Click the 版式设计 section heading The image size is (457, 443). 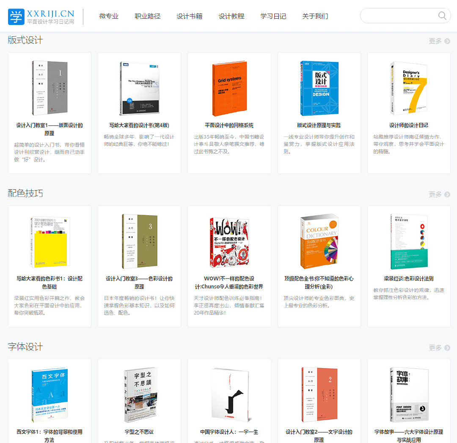pyautogui.click(x=25, y=40)
